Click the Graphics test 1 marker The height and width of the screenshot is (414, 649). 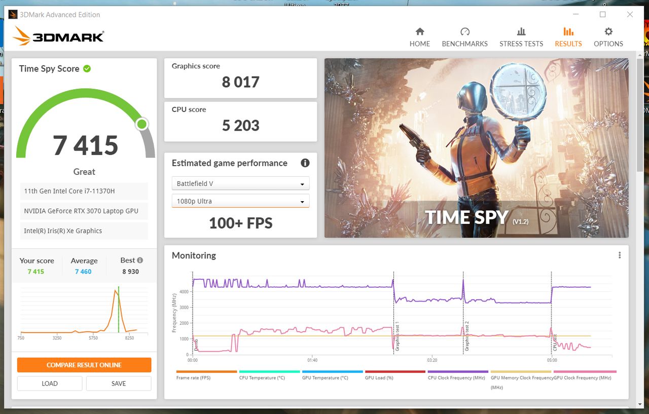[x=398, y=336]
